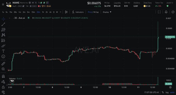The image size is (176, 95).
Task: Toggle the green live-data status dot beside Ave.ai
Action: tap(29, 18)
